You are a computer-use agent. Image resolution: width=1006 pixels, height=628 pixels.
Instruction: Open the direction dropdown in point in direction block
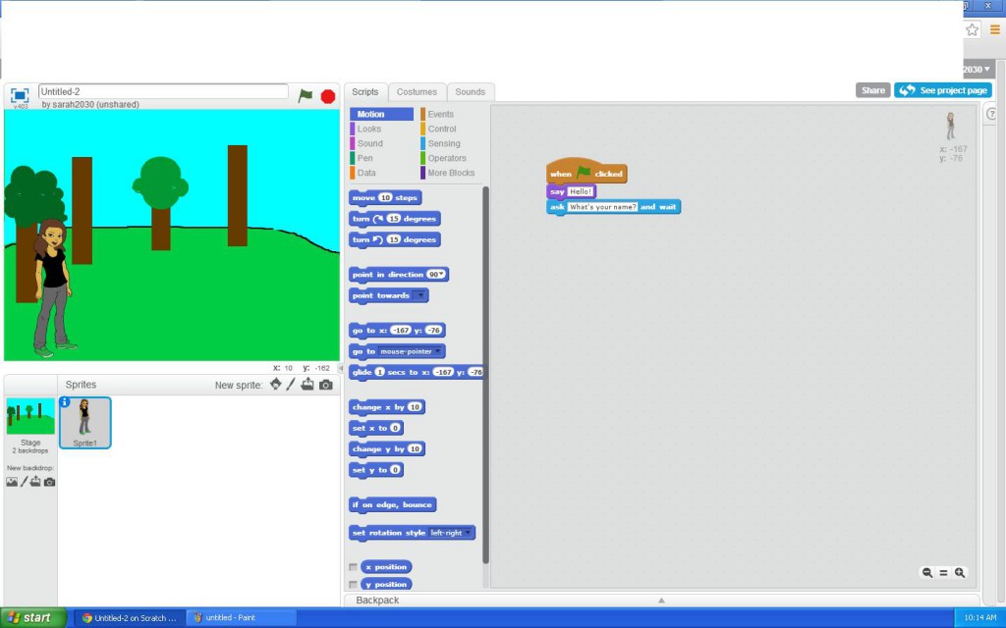pyautogui.click(x=433, y=275)
